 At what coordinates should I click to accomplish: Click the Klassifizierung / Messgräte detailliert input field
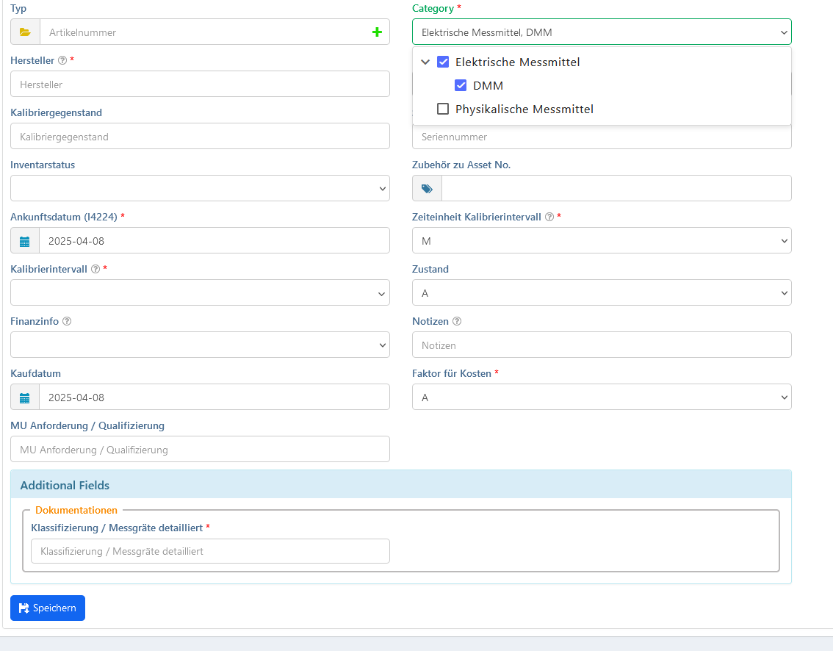pos(210,551)
